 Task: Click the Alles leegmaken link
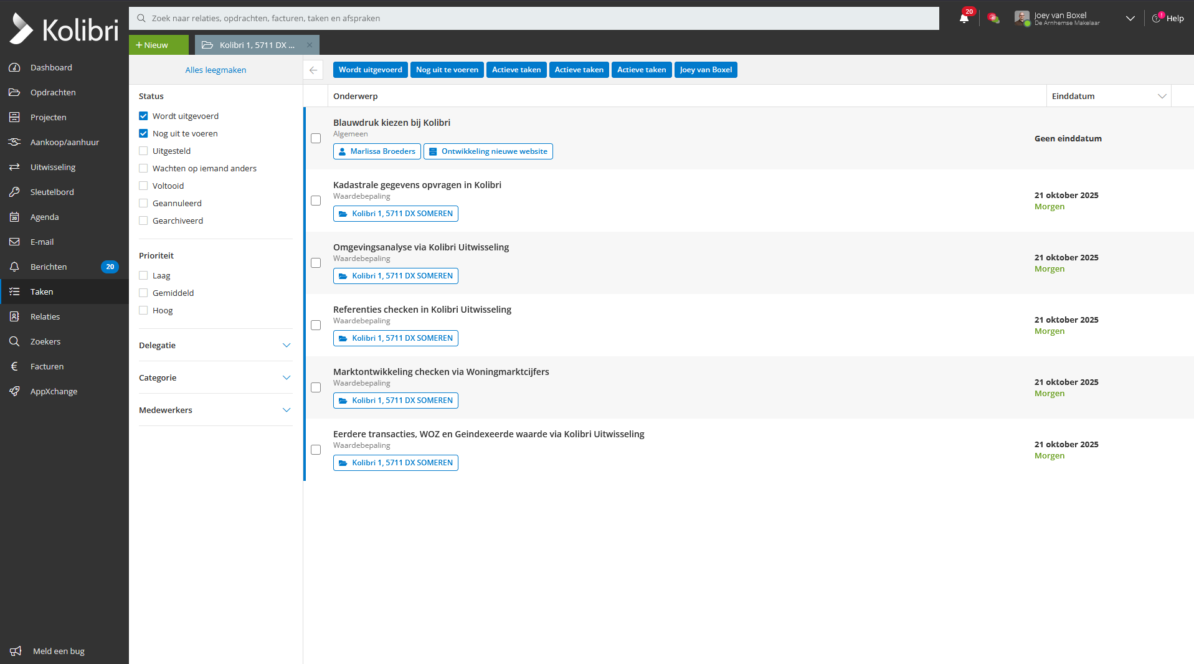click(x=216, y=70)
